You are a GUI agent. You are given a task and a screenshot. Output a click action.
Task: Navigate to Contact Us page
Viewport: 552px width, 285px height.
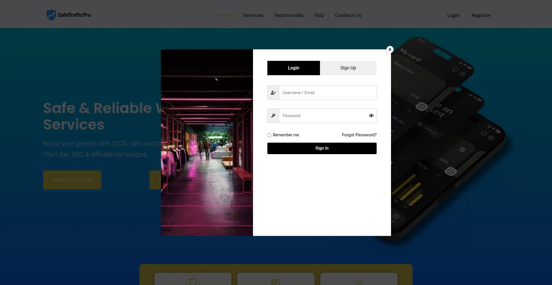(348, 15)
